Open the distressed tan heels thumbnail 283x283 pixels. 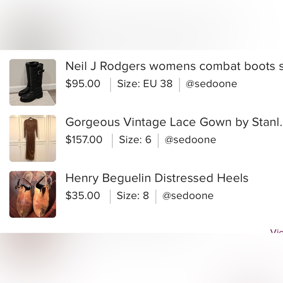click(x=33, y=194)
